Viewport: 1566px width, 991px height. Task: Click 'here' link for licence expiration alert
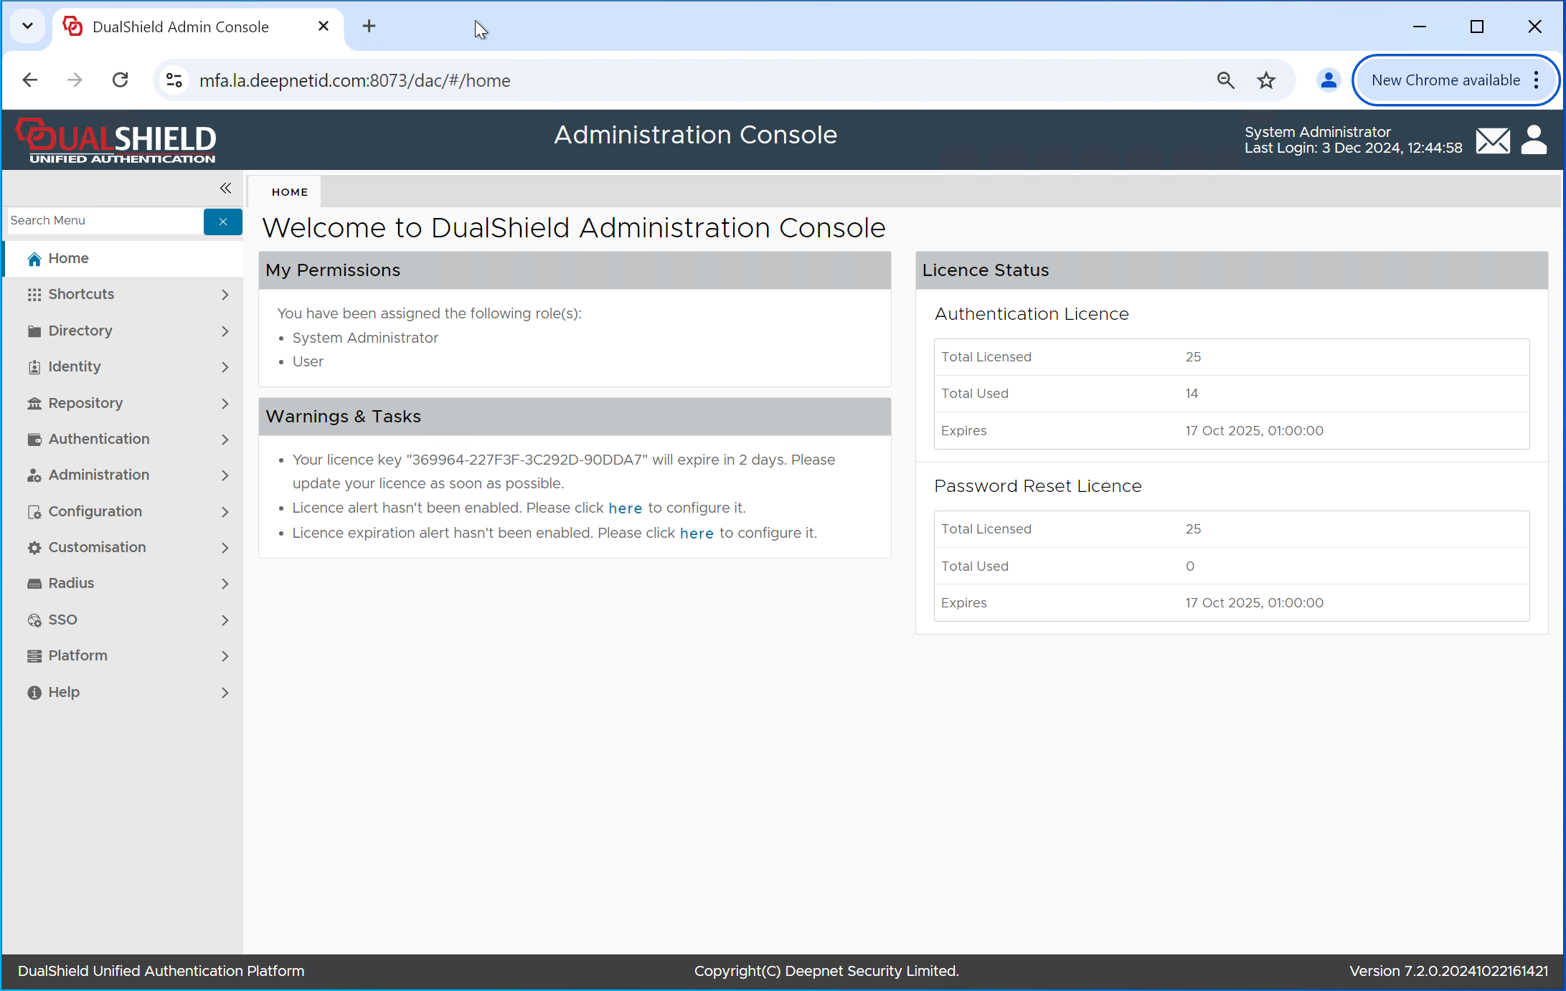coord(696,534)
